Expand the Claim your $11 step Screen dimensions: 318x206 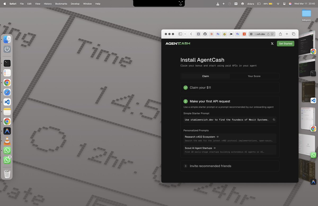tap(230, 88)
